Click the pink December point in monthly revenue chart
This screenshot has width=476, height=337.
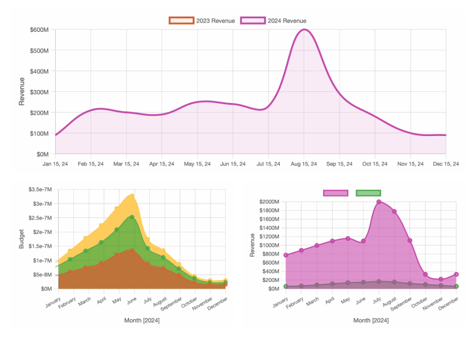(x=456, y=275)
